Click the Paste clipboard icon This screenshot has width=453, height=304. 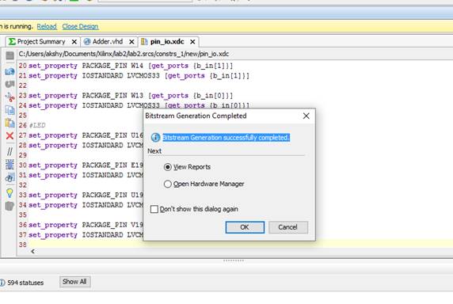[x=10, y=123]
